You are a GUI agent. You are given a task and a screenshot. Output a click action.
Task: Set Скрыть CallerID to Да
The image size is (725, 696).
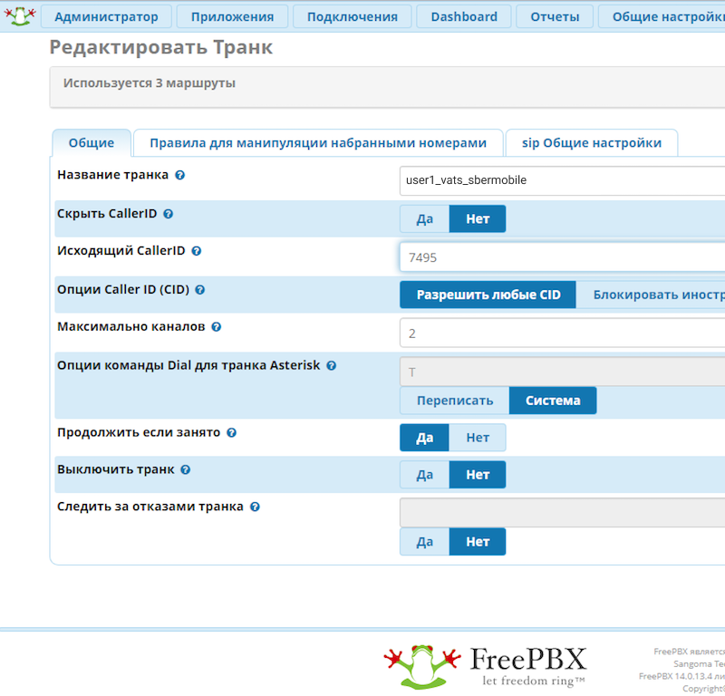[424, 219]
